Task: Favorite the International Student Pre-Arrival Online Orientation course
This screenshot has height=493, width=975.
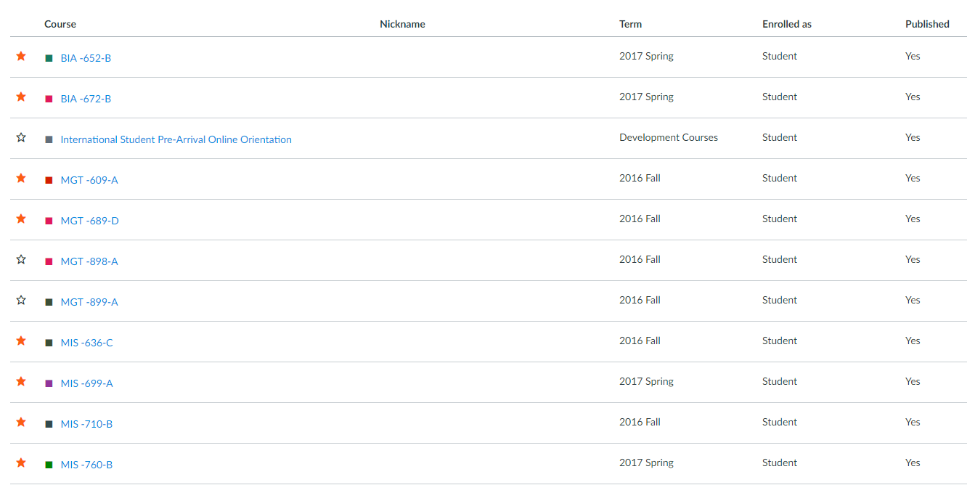Action: (21, 137)
